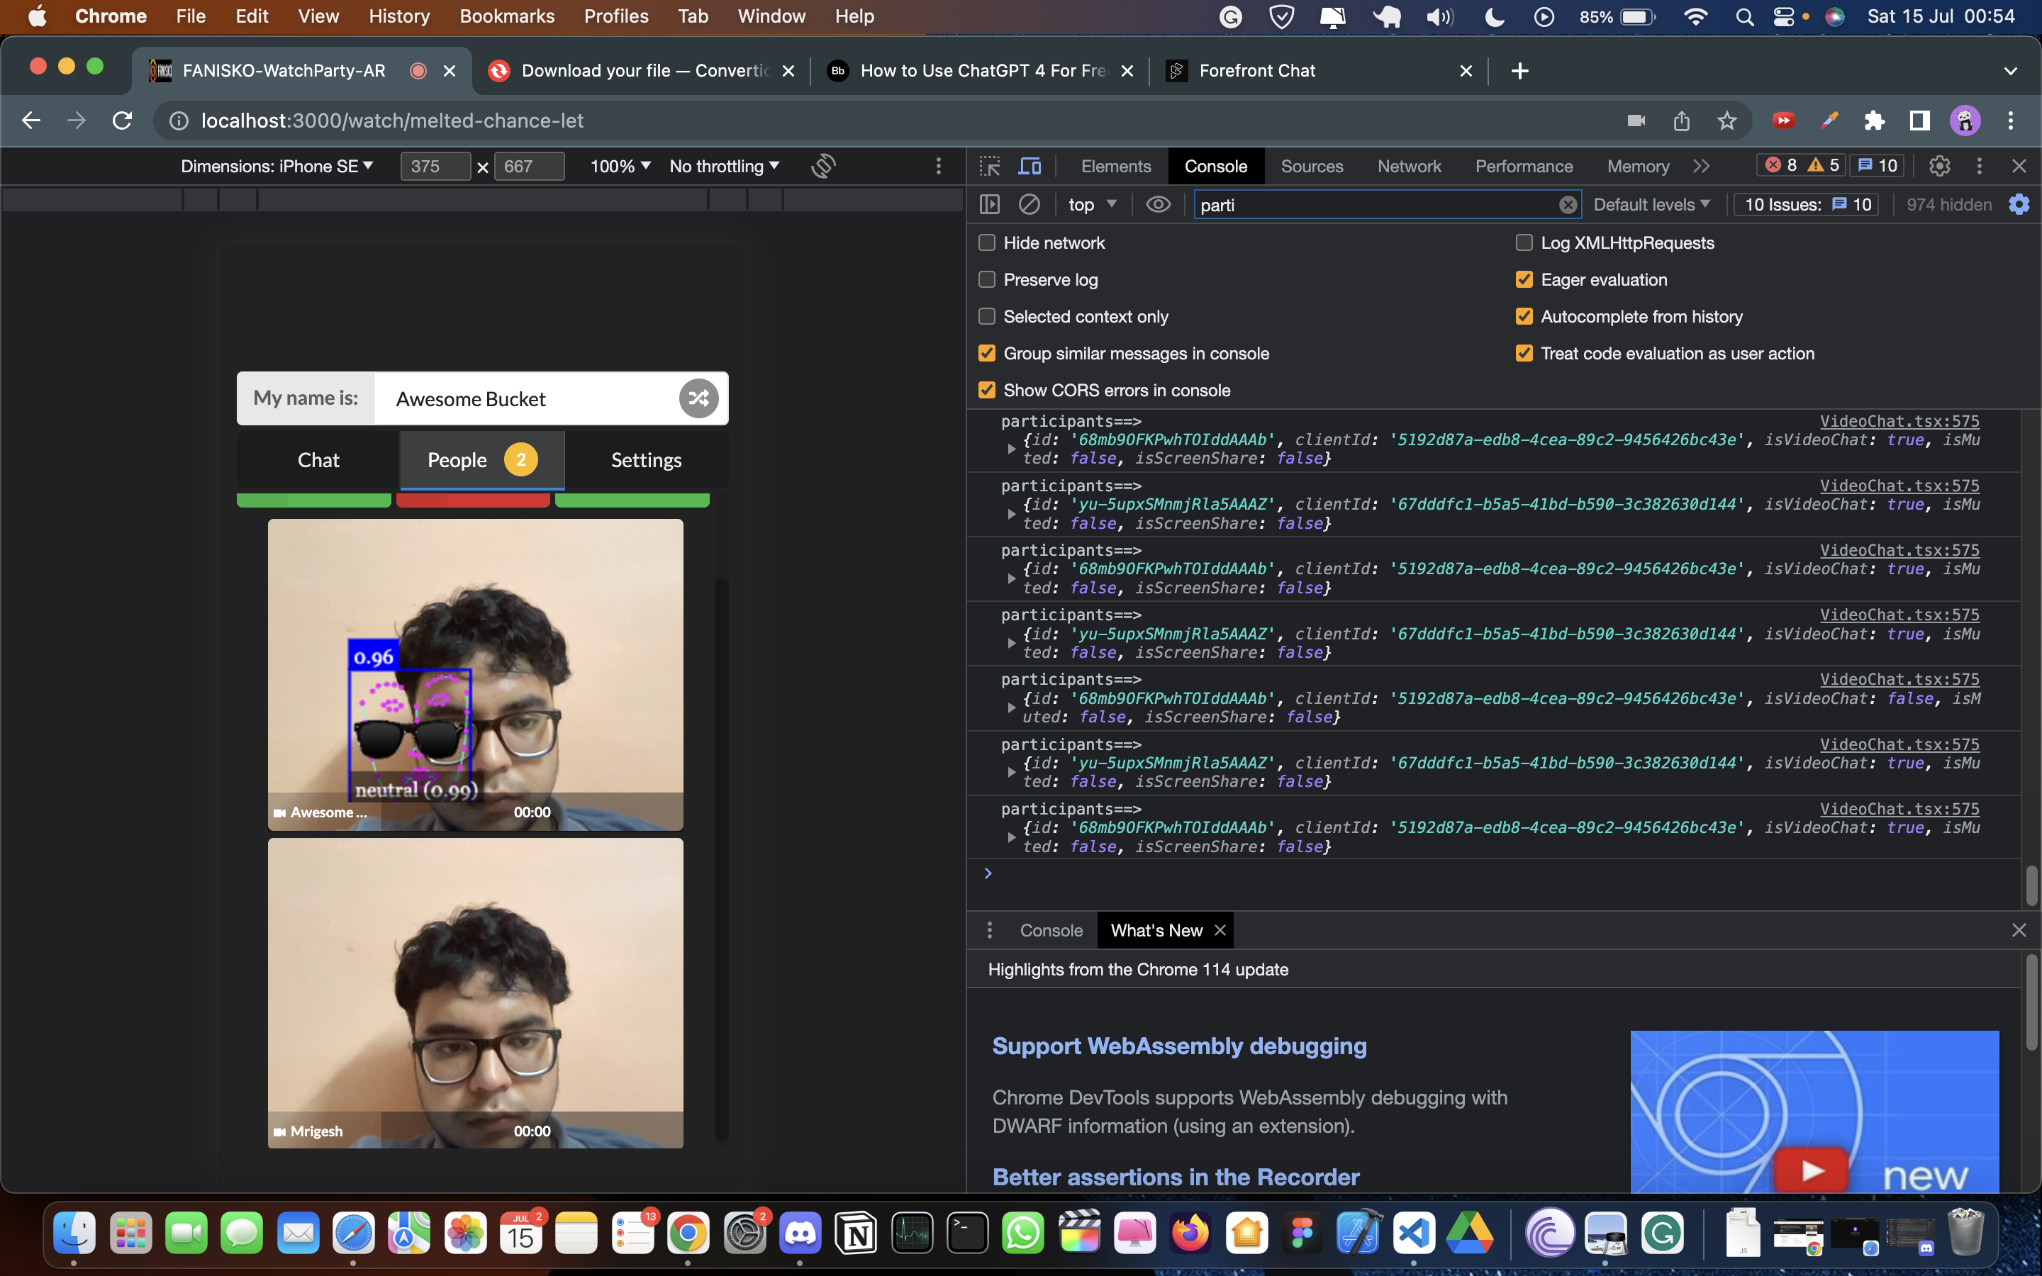The height and width of the screenshot is (1276, 2042).
Task: Enable the Preserve log checkbox
Action: coord(986,279)
